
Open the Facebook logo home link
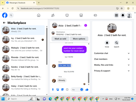point(5,15)
